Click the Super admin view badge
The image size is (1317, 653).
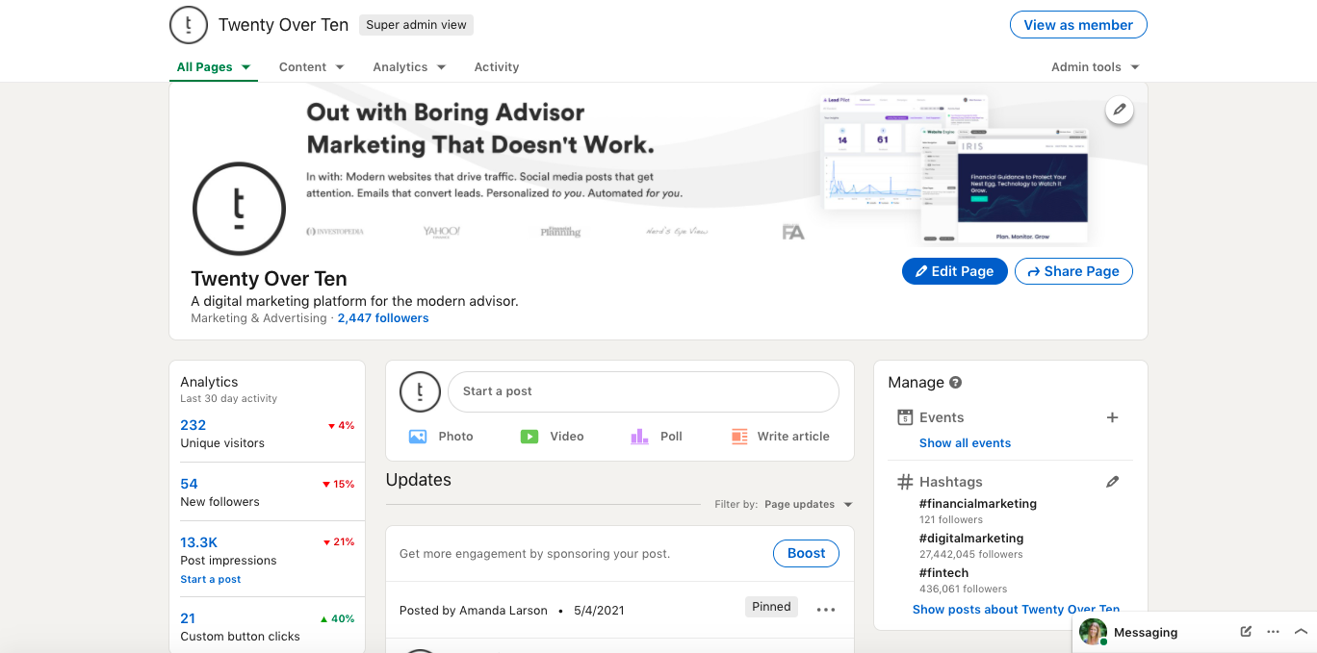(x=416, y=25)
